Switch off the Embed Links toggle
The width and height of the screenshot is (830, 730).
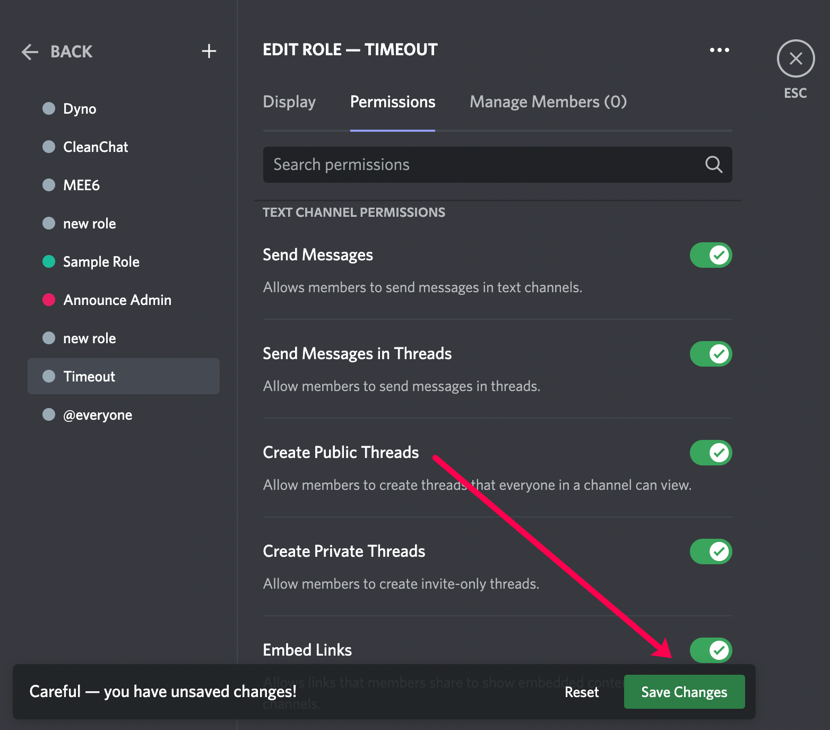click(x=711, y=650)
